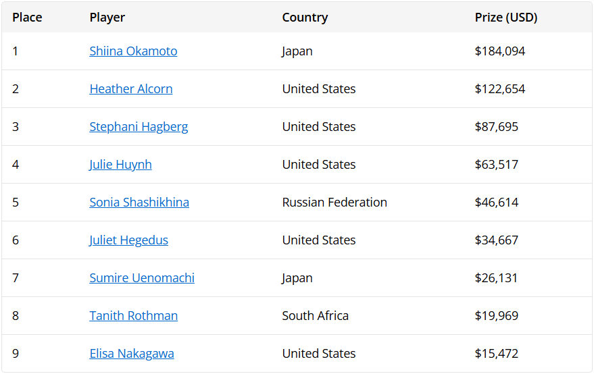This screenshot has height=374, width=594.
Task: Select the $63,517 prize cell
Action: [x=497, y=165]
